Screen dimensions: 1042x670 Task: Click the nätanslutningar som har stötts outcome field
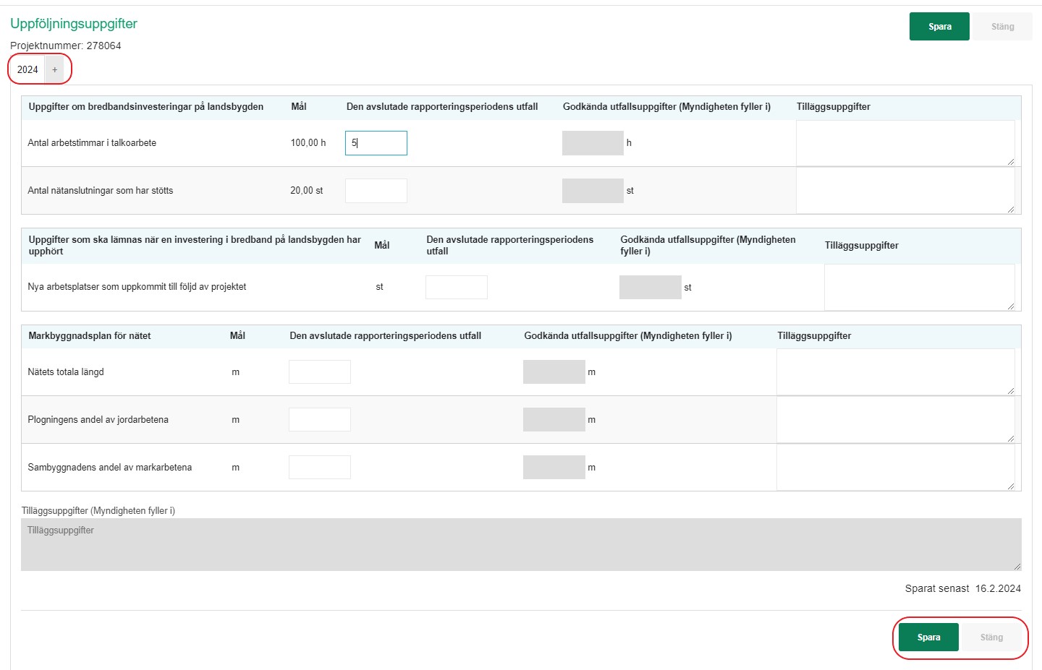pyautogui.click(x=376, y=191)
